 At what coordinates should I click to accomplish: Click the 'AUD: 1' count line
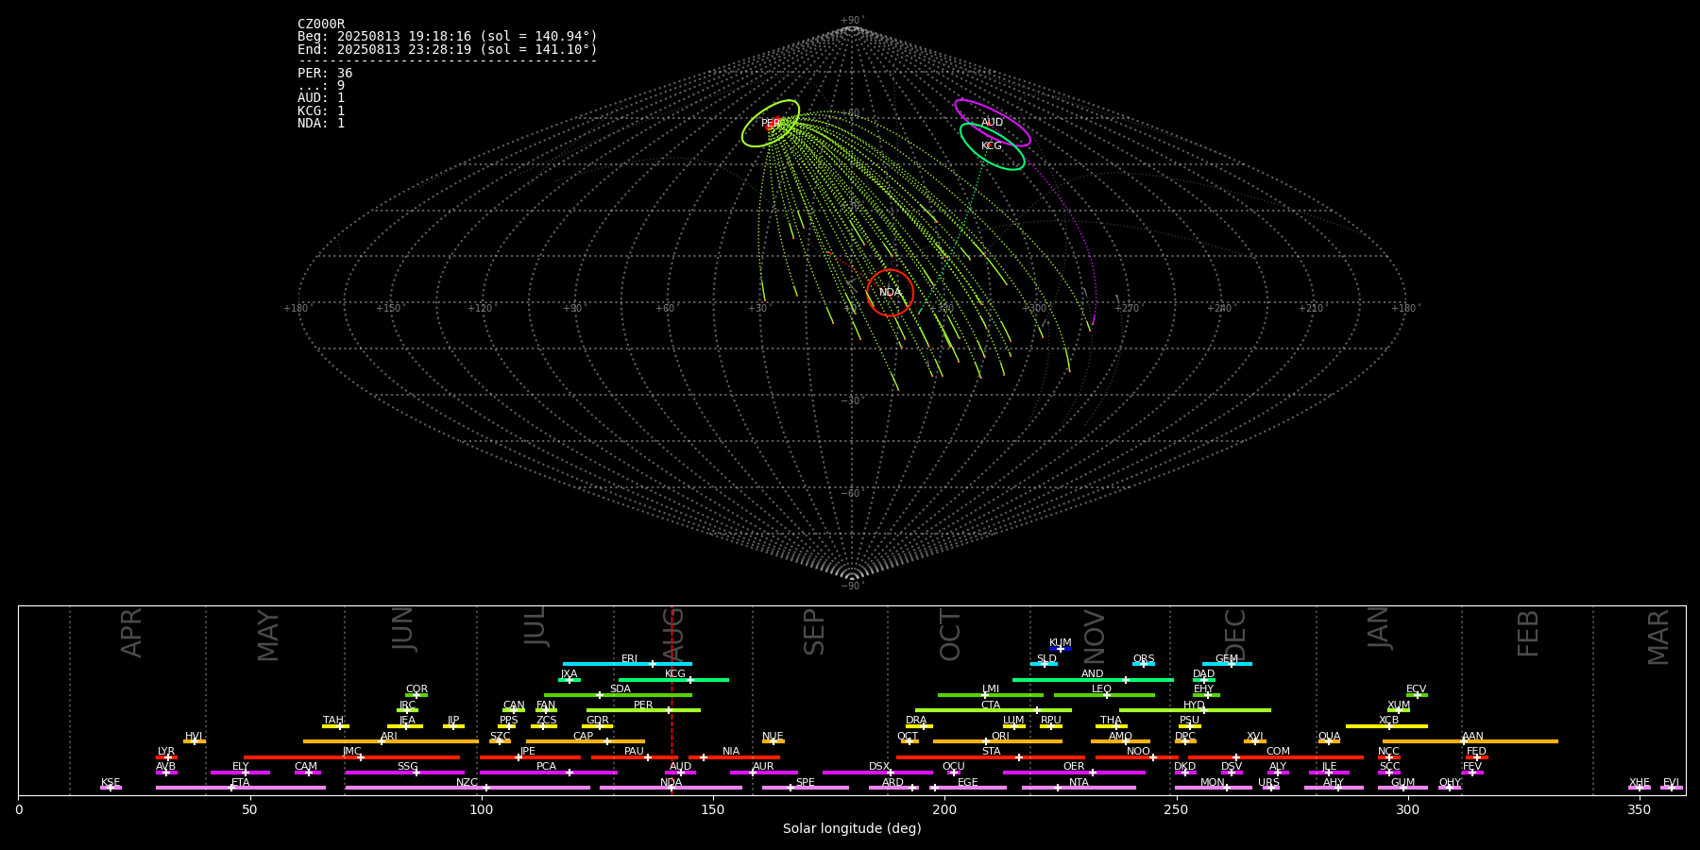[321, 98]
